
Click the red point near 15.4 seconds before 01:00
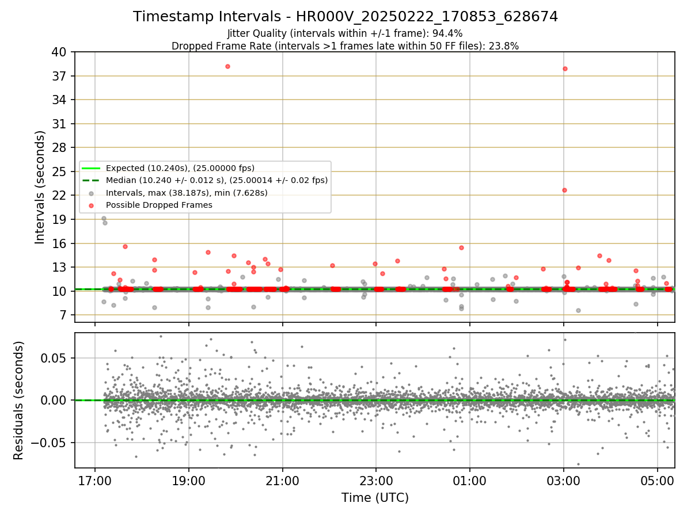pyautogui.click(x=461, y=247)
